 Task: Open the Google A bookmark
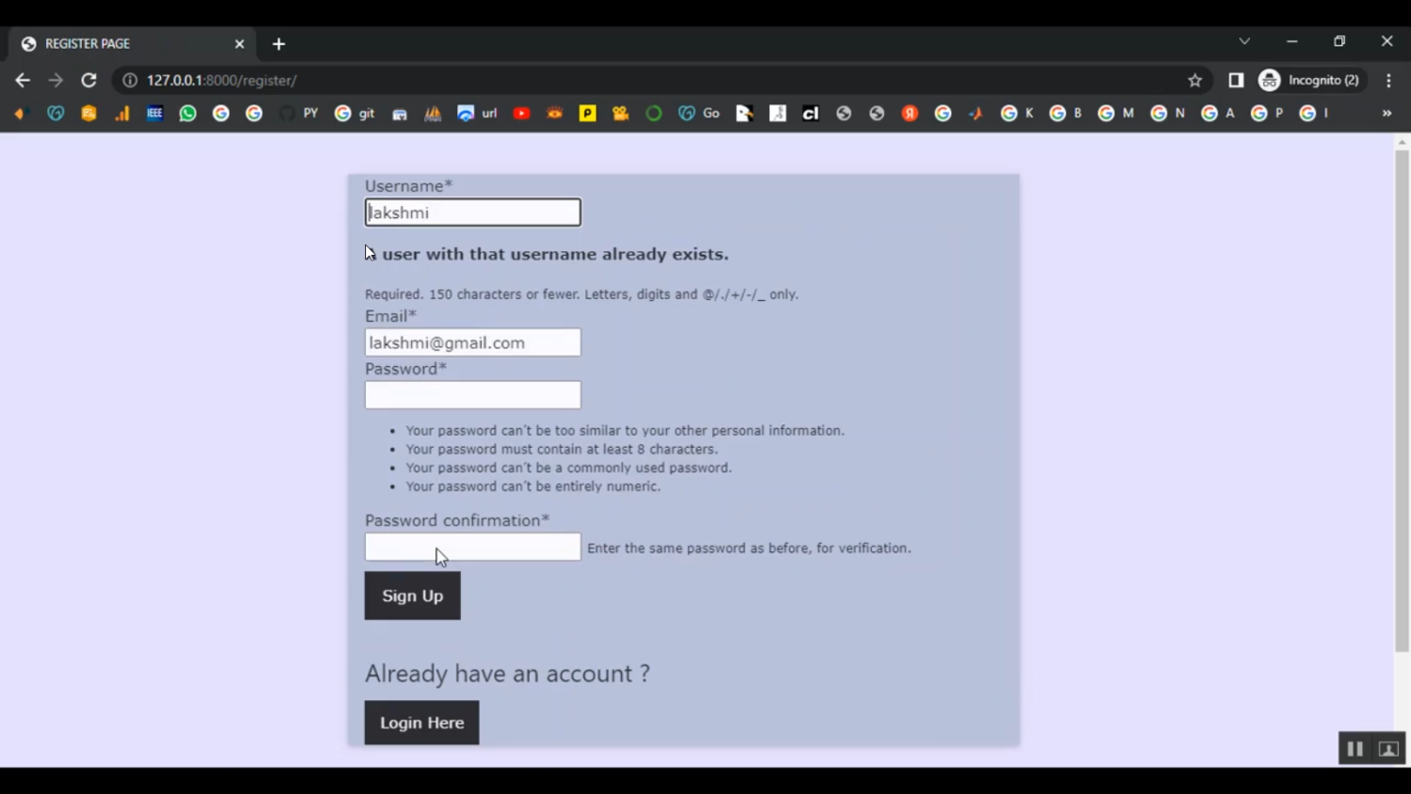[1218, 114]
